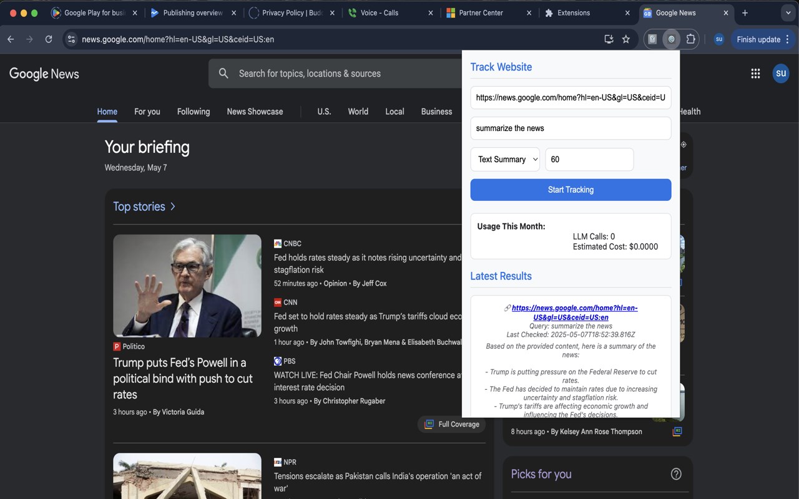Click the Google News search magnifier icon

[x=223, y=74]
